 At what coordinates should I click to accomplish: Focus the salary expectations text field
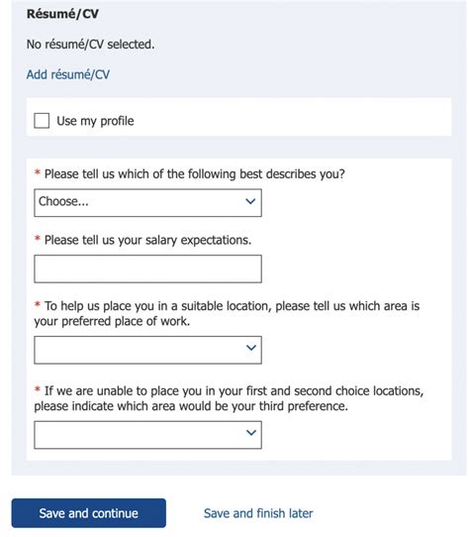pyautogui.click(x=147, y=268)
